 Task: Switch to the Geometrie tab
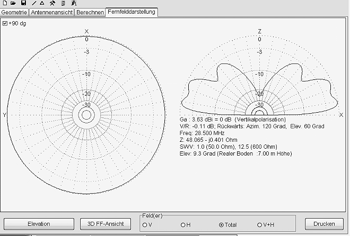[14, 12]
